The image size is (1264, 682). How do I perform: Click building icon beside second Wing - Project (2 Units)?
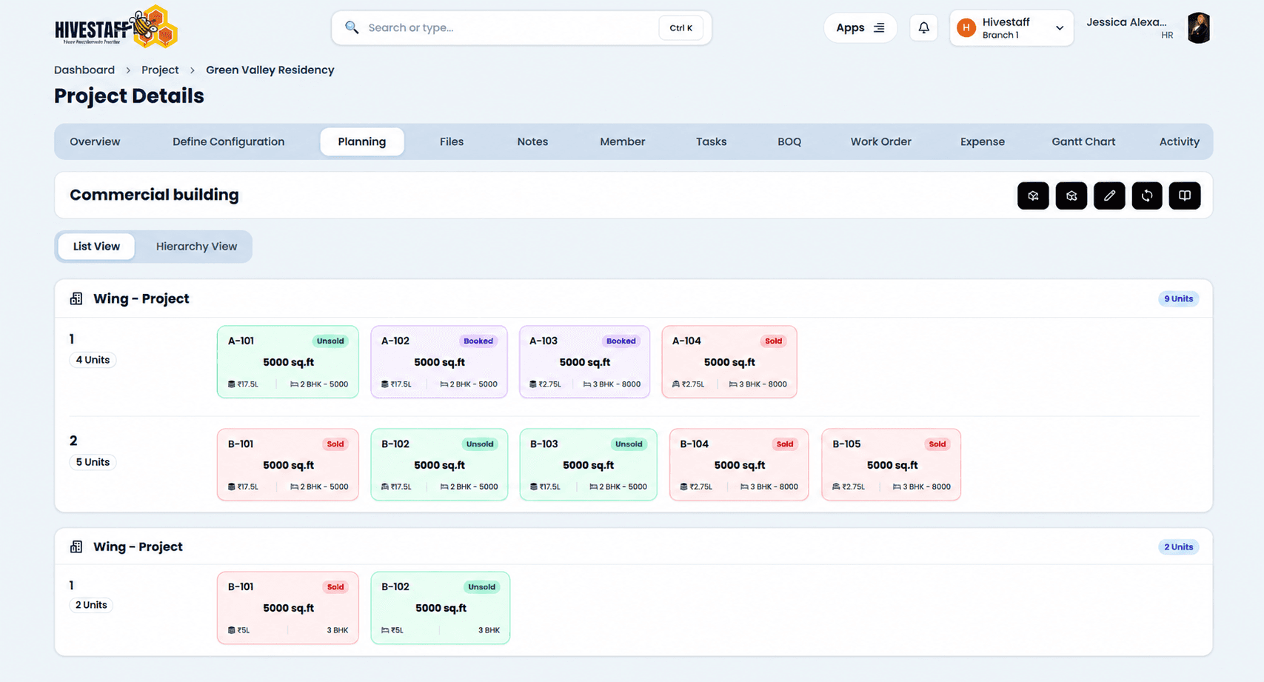(x=76, y=546)
